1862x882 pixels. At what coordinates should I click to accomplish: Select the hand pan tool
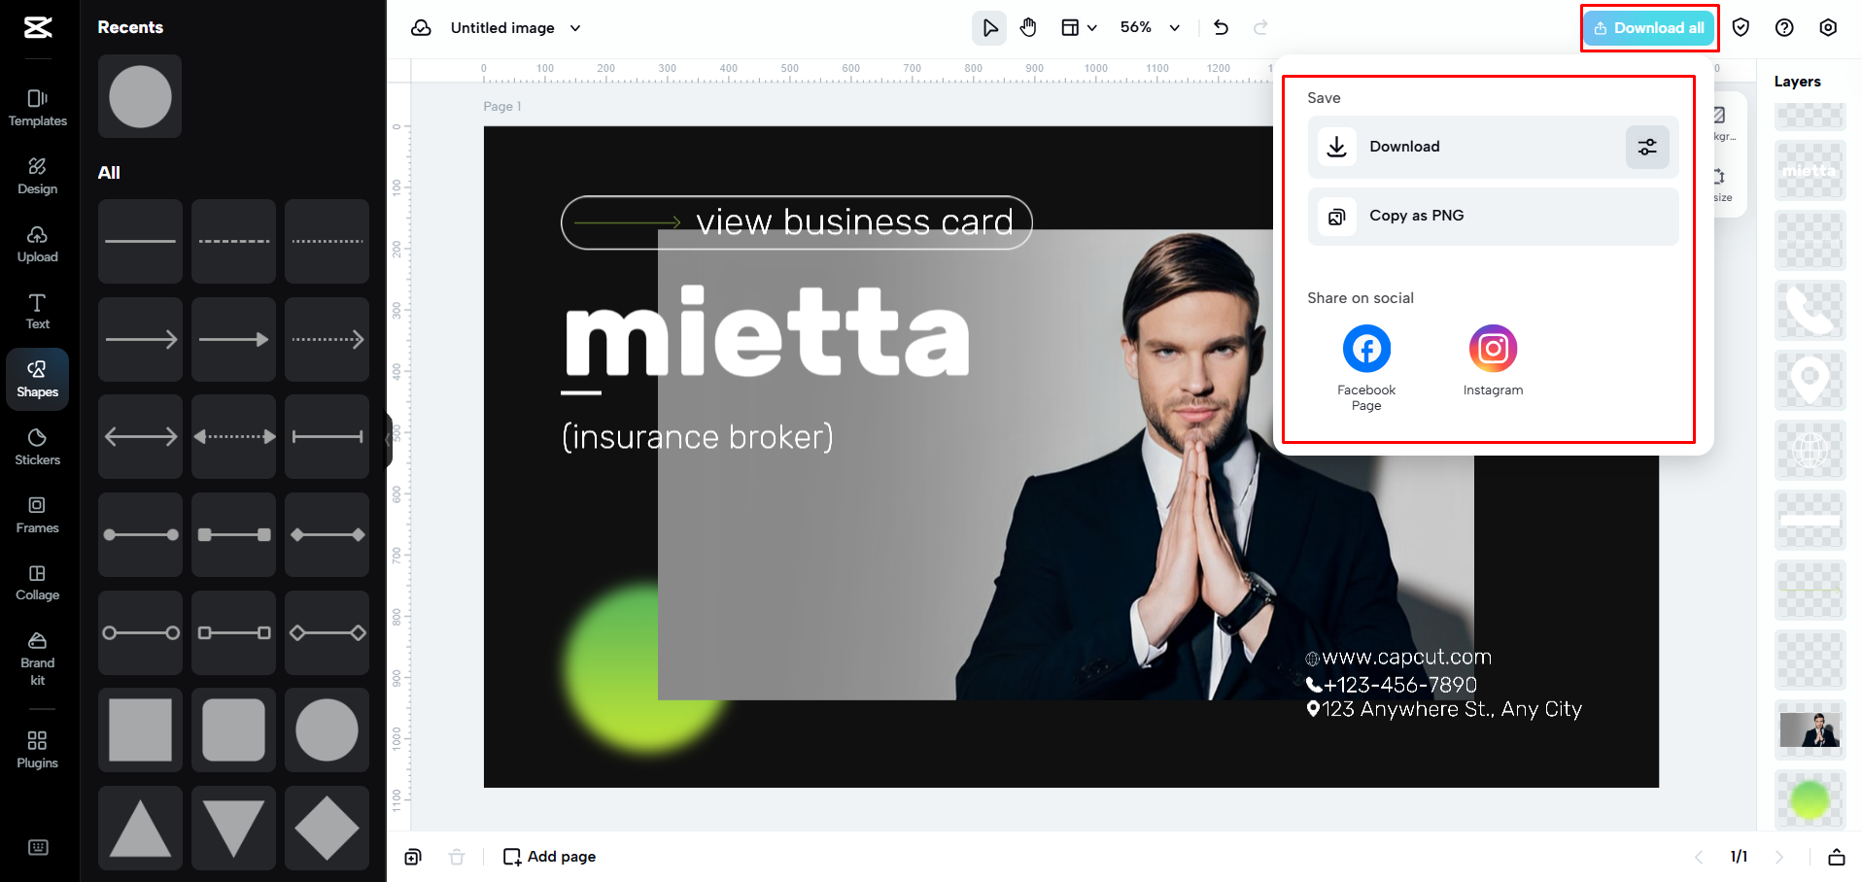(x=1027, y=27)
